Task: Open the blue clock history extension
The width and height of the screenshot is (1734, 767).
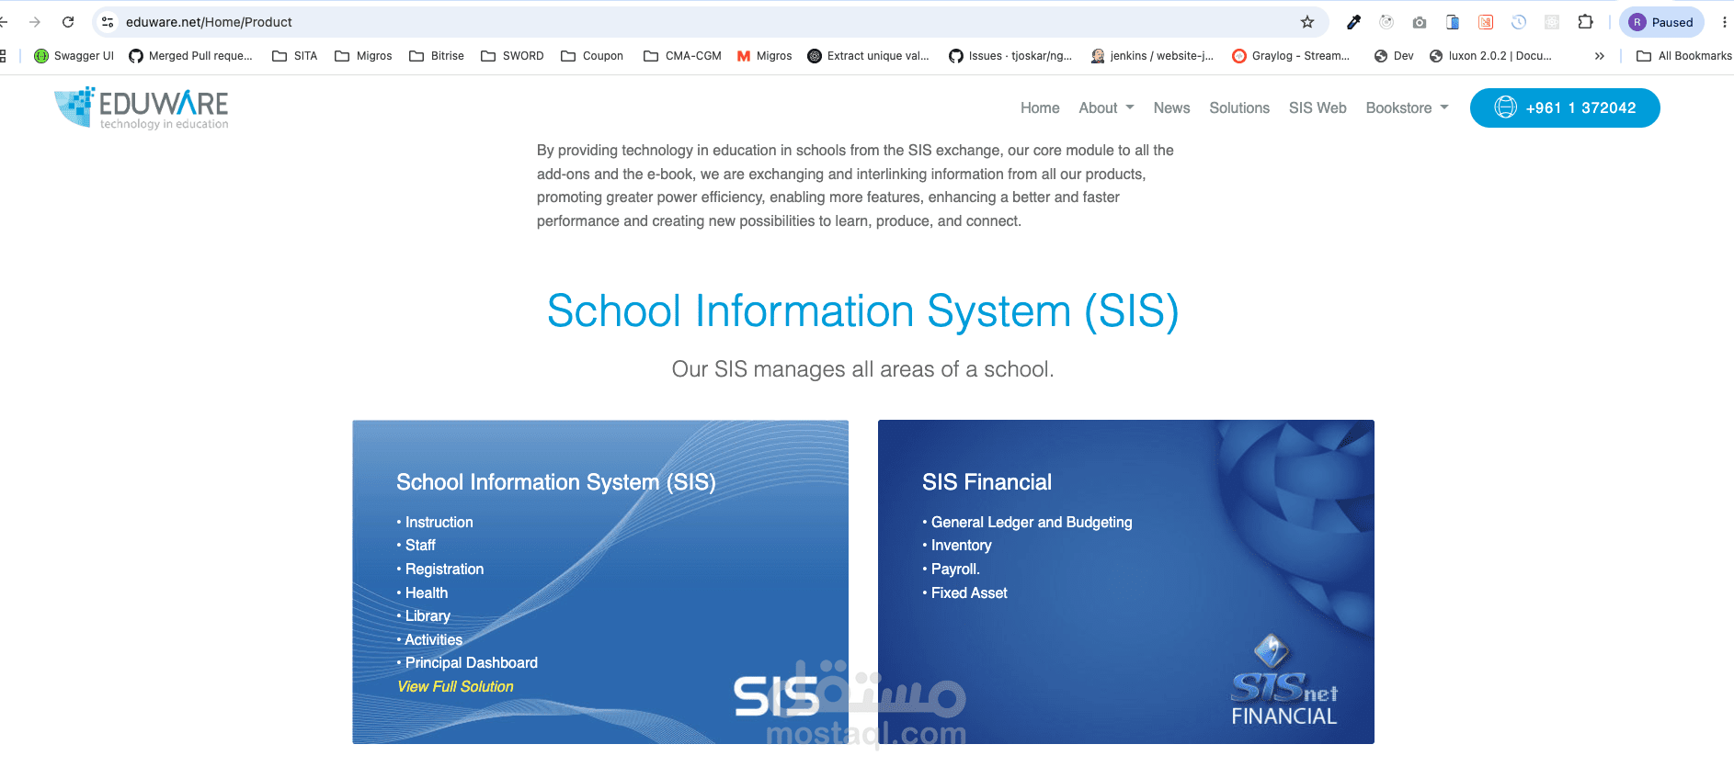Action: [x=1519, y=22]
